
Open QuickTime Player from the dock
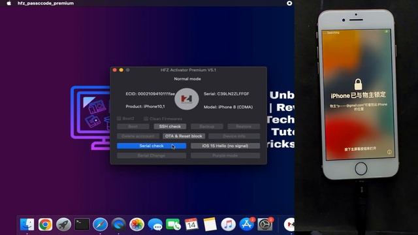[x=118, y=225]
